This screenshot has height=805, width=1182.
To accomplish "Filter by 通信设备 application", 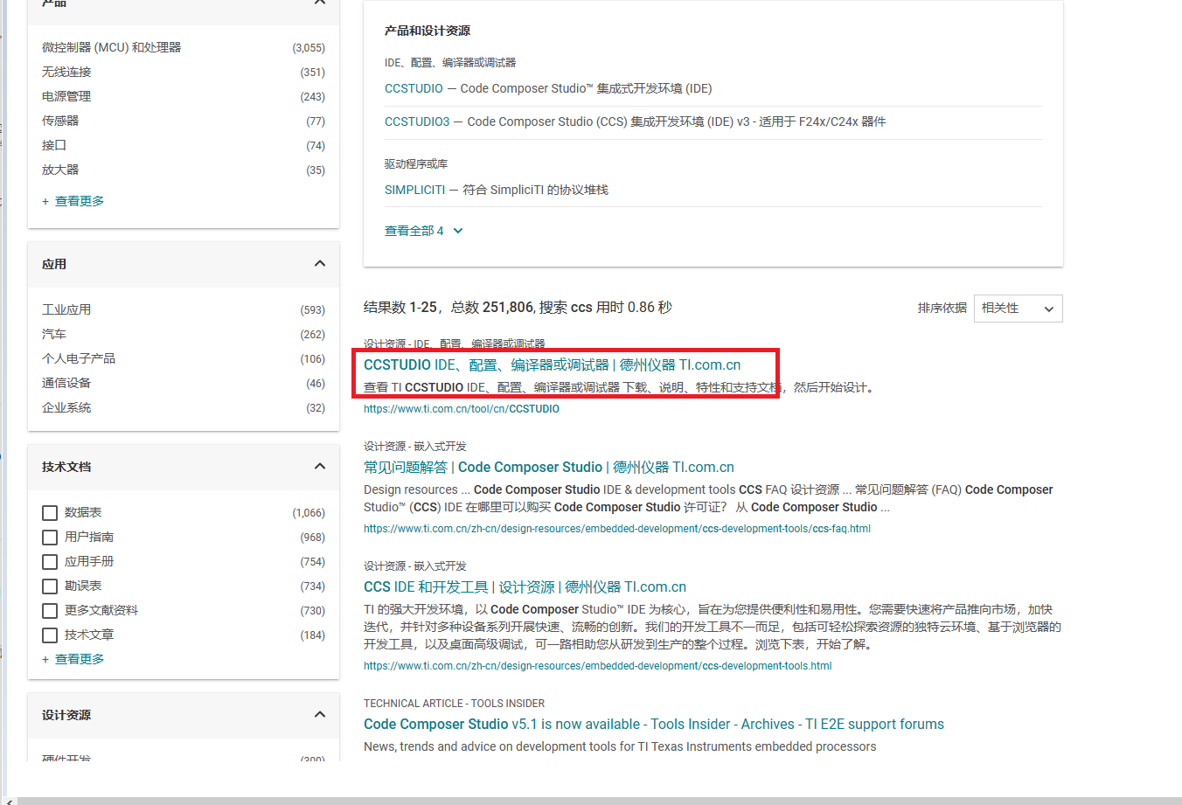I will (66, 383).
